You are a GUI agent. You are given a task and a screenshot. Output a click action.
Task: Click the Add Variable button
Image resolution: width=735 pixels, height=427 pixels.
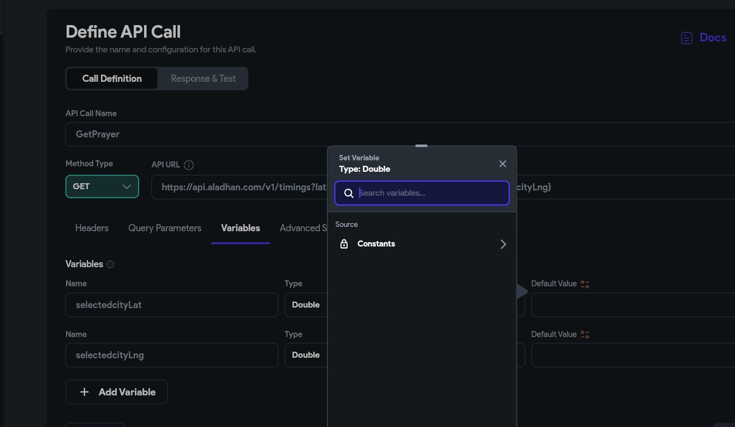[117, 392]
